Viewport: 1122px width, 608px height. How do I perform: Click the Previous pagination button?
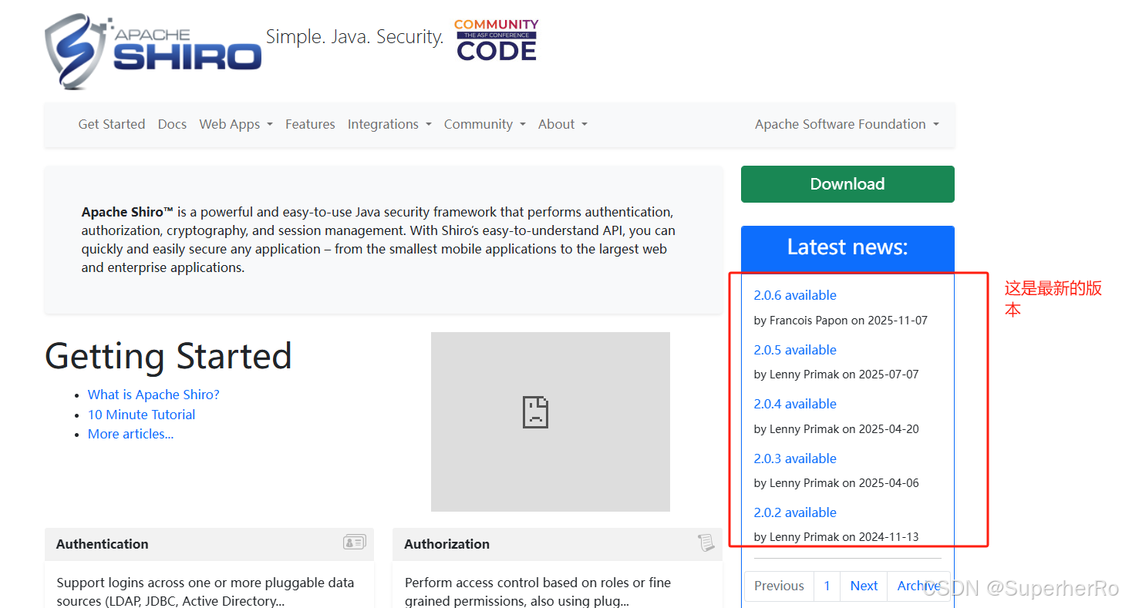point(779,586)
